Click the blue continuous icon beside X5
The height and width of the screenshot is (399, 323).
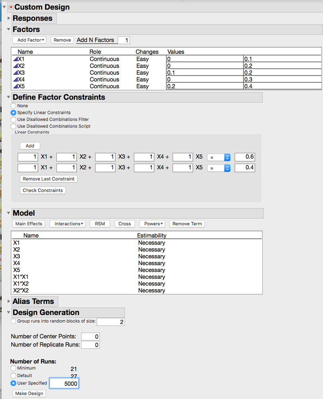(16, 87)
